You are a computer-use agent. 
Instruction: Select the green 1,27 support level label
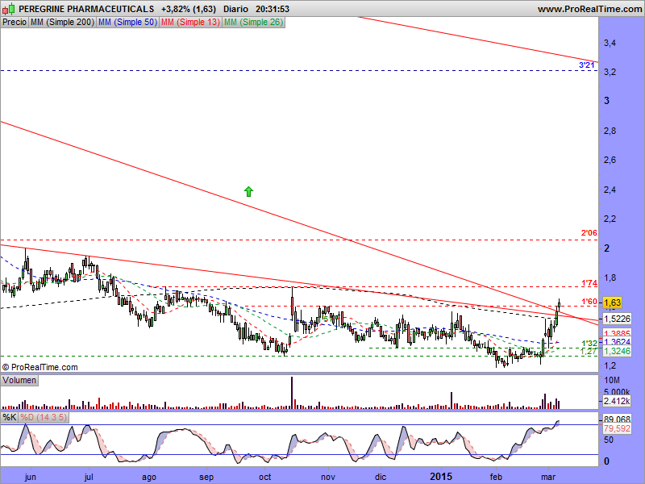[589, 352]
